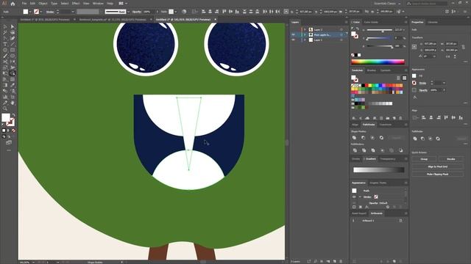
Task: Hide the Plum apple layer
Action: [293, 34]
